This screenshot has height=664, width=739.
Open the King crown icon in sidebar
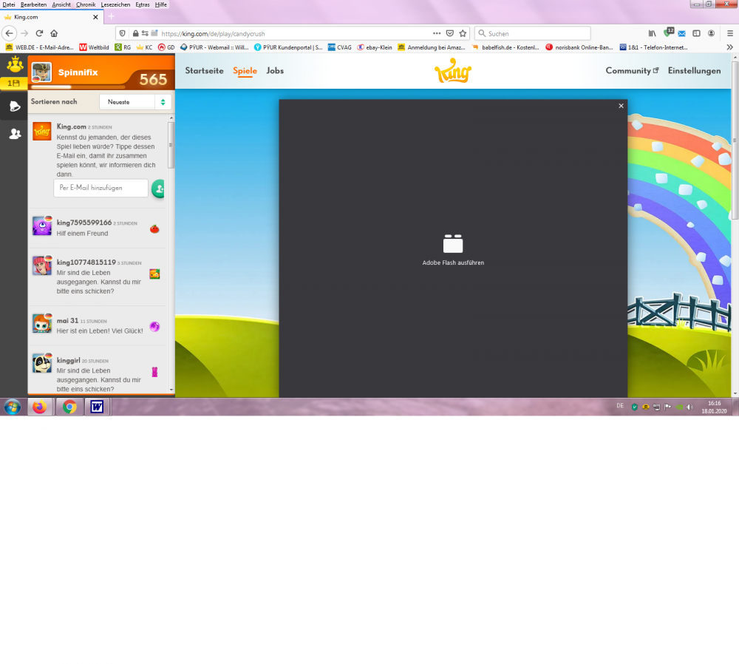(x=15, y=64)
